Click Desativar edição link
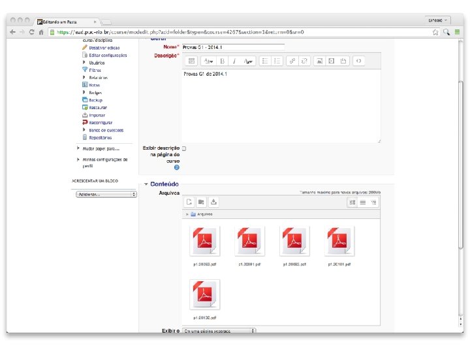470x353 pixels. click(104, 48)
